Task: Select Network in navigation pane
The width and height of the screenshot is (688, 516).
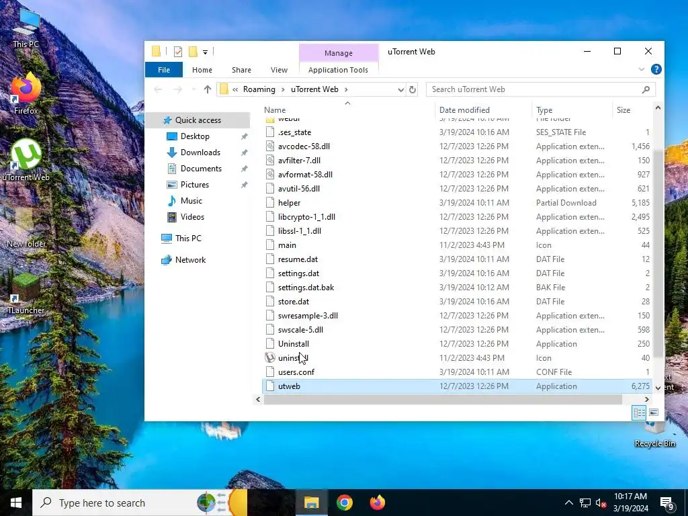Action: (x=190, y=260)
